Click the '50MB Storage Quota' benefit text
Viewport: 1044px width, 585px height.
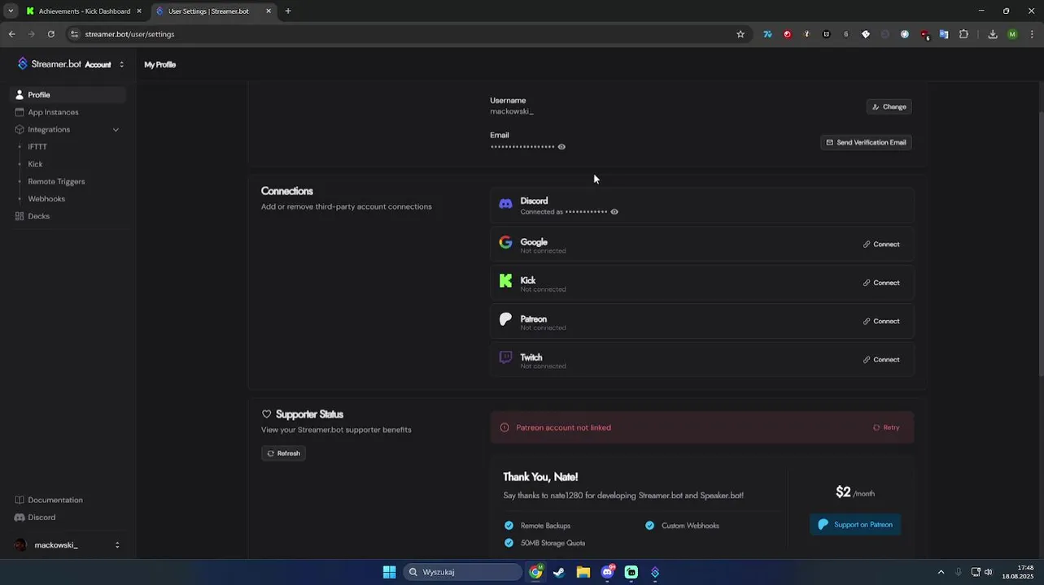[x=553, y=543]
